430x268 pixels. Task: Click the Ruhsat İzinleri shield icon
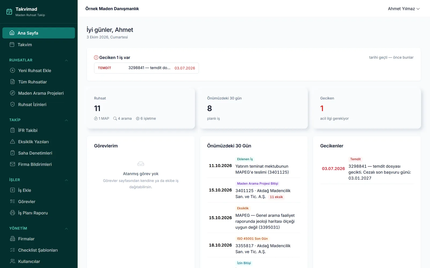click(12, 104)
